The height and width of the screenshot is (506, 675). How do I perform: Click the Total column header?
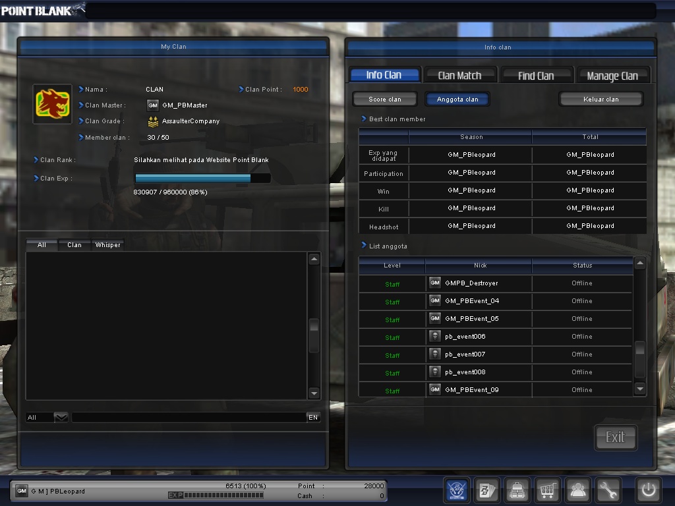pos(590,137)
